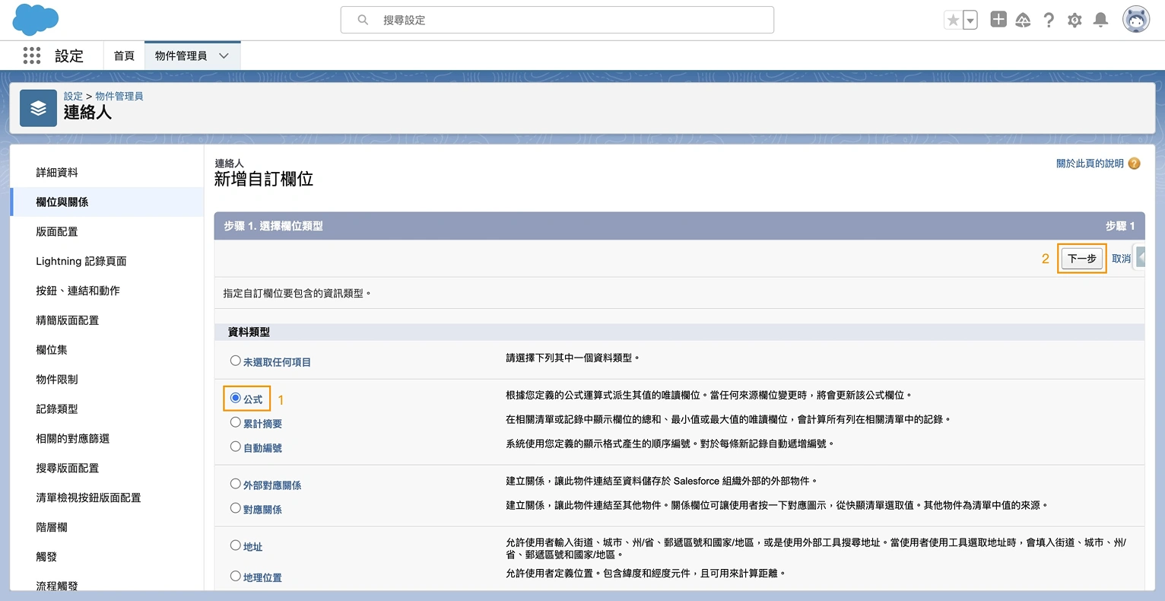
Task: Click the Astro user avatar
Action: tap(1135, 19)
